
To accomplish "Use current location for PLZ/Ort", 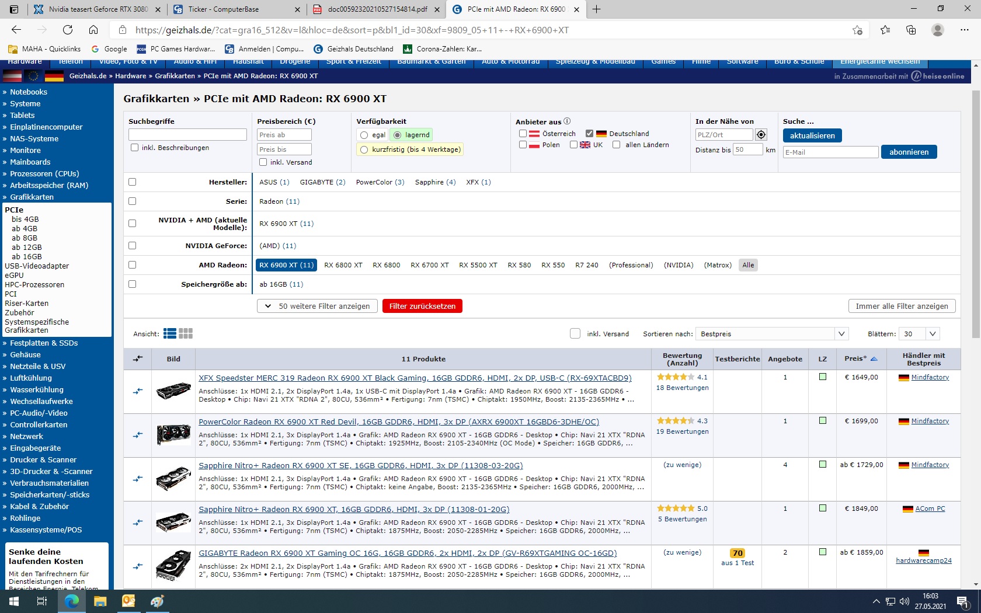I will (x=761, y=135).
